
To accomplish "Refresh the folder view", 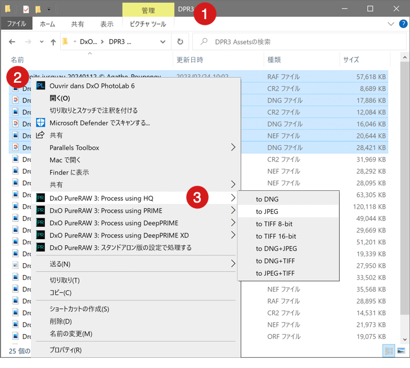I will tap(180, 42).
